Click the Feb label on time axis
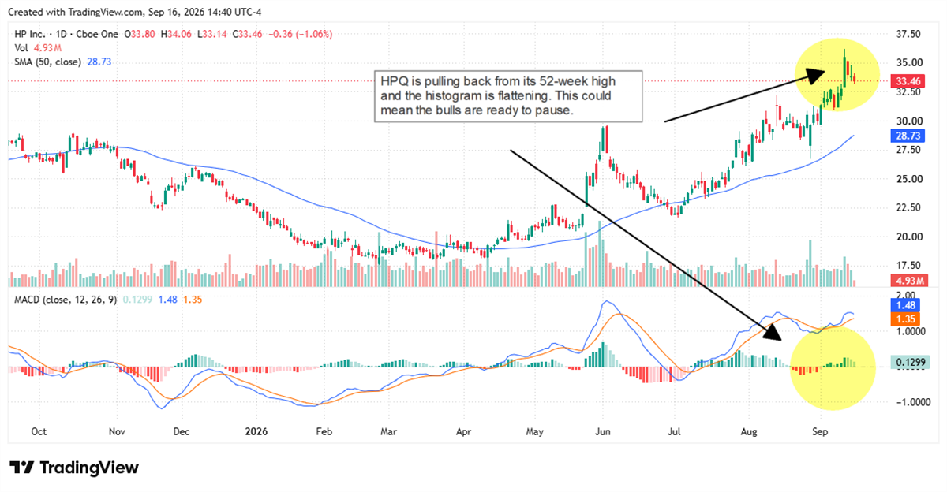947x492 pixels. (x=324, y=432)
